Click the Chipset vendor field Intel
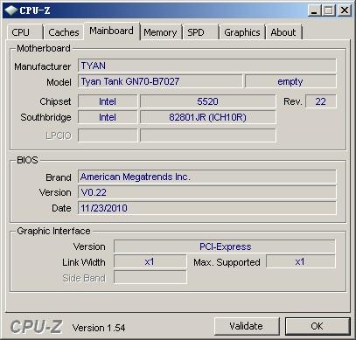Viewport: 356px width, 340px height. pos(108,101)
